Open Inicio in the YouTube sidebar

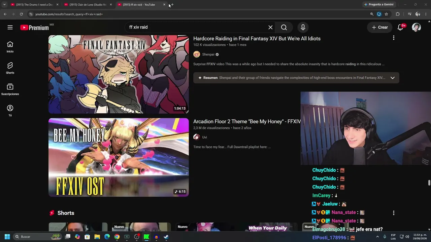pyautogui.click(x=10, y=47)
